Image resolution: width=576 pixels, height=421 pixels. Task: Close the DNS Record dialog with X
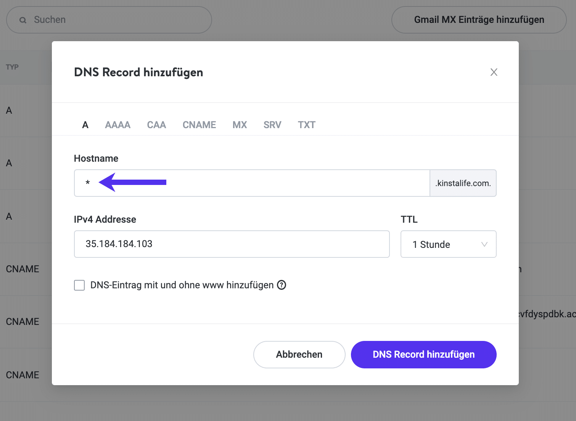click(494, 72)
